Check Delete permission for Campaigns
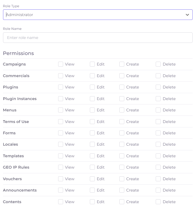The image size is (194, 207). (158, 64)
